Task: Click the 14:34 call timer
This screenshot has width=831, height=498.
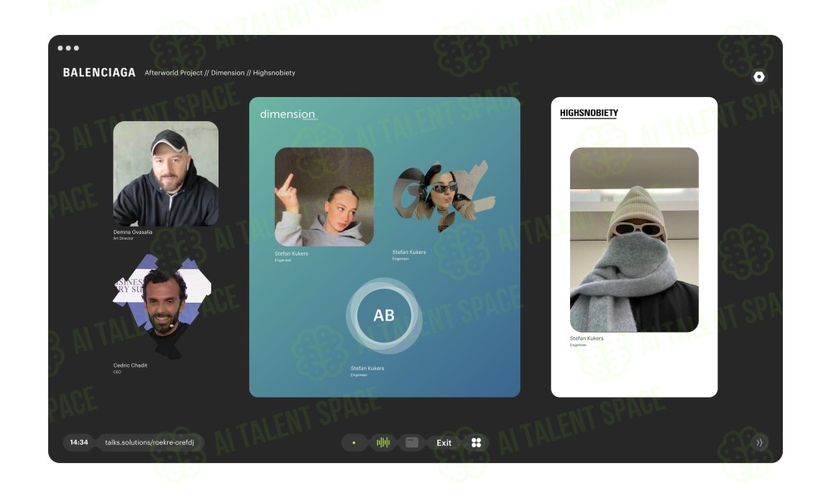Action: [x=79, y=442]
